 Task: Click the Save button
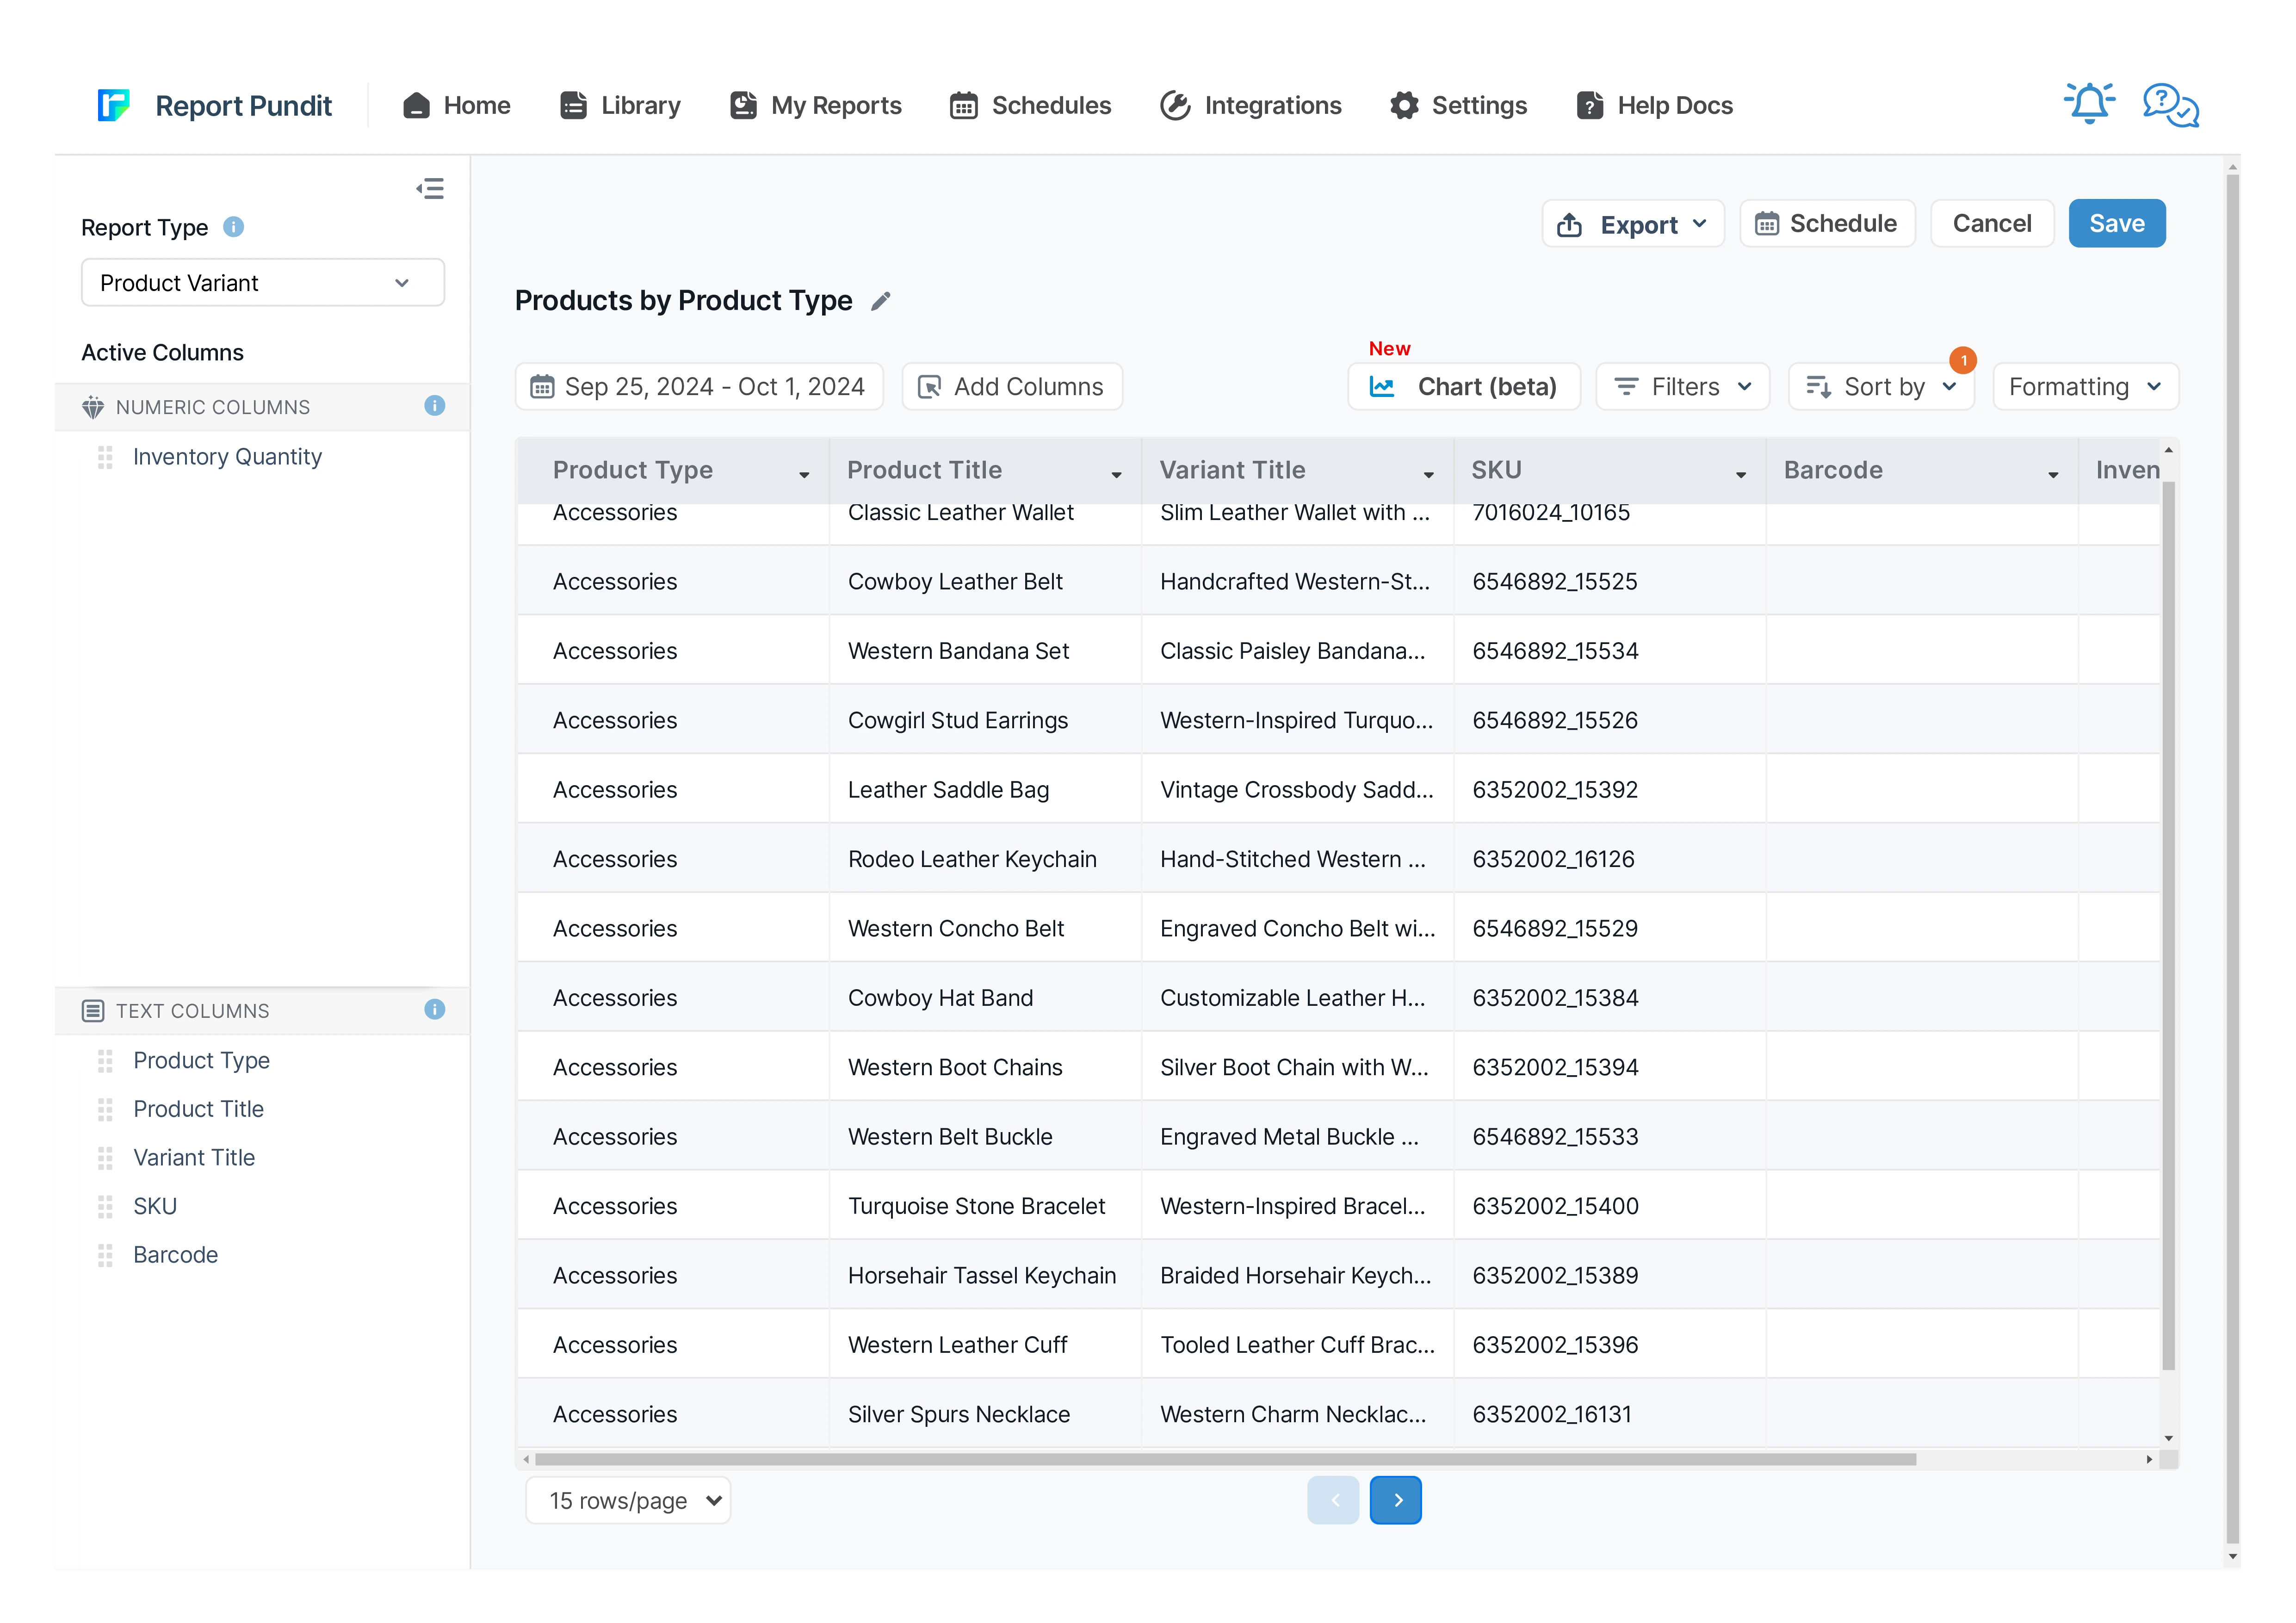[x=2116, y=224]
